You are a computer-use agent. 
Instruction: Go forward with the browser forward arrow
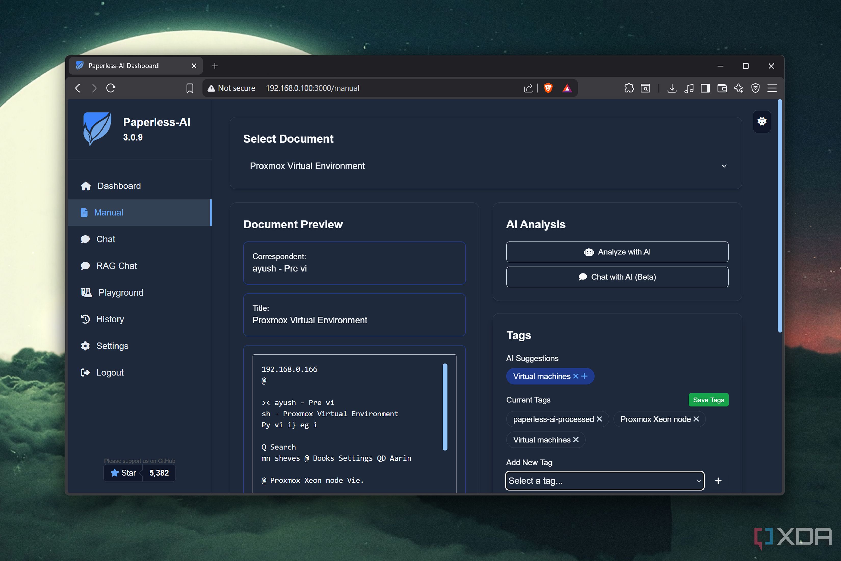(x=94, y=88)
